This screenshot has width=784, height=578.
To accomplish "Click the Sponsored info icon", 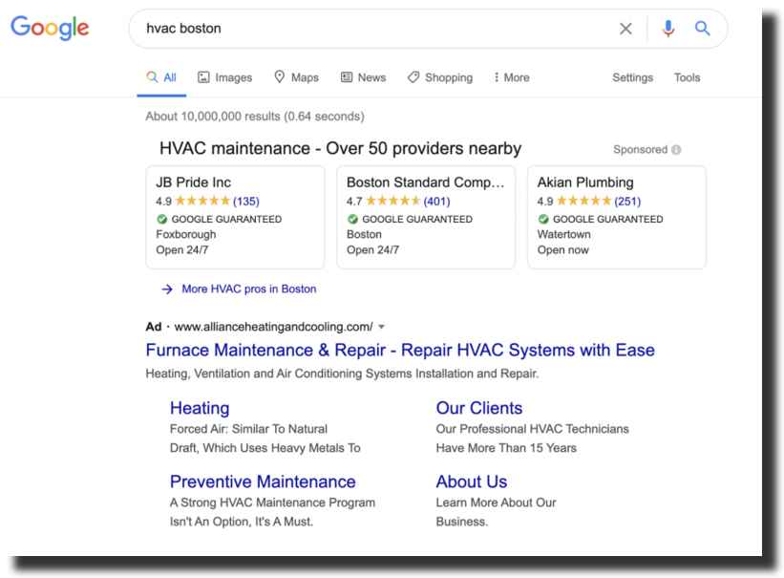I will (x=676, y=150).
